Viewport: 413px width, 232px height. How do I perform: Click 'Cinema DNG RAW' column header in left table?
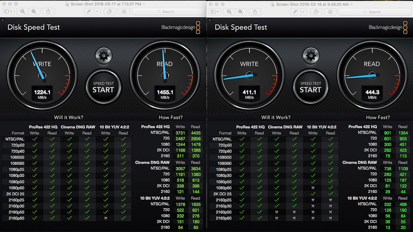pos(78,127)
